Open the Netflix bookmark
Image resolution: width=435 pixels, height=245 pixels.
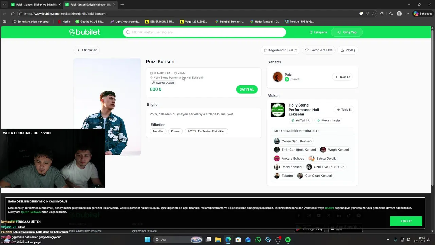pos(64,21)
